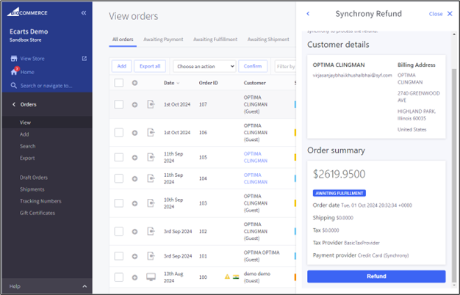Focus the Filter by keyword field
The height and width of the screenshot is (295, 460).
[x=285, y=66]
